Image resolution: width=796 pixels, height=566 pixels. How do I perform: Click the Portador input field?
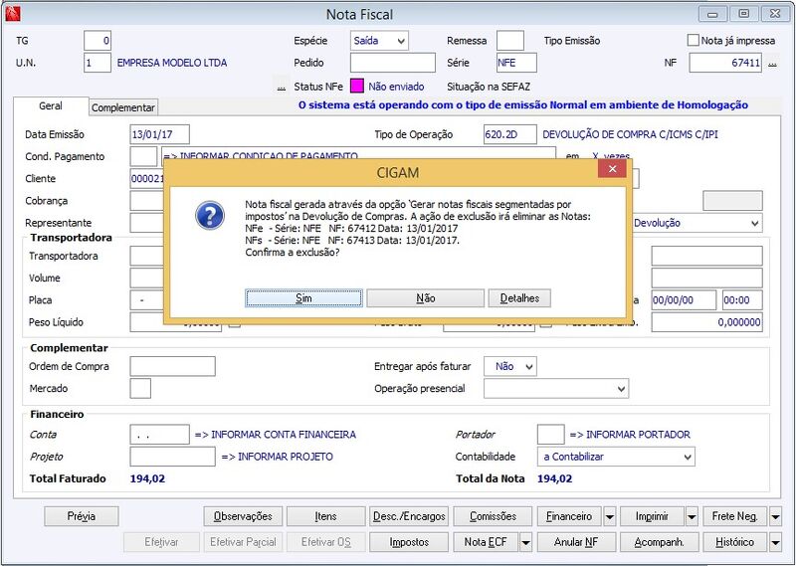click(551, 435)
